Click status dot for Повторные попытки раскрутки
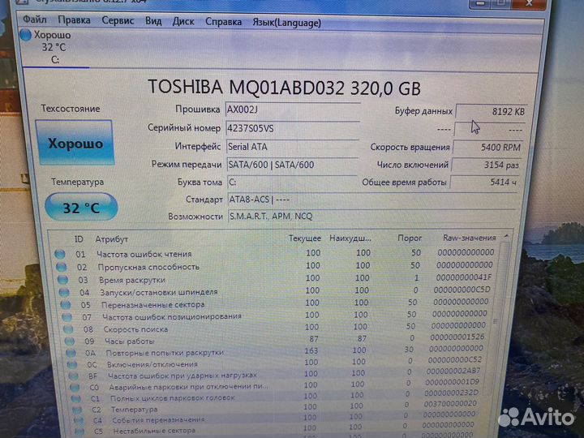 (x=71, y=353)
